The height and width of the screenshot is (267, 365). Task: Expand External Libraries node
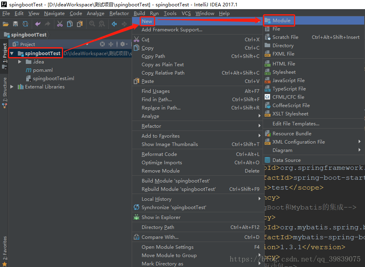[12, 86]
